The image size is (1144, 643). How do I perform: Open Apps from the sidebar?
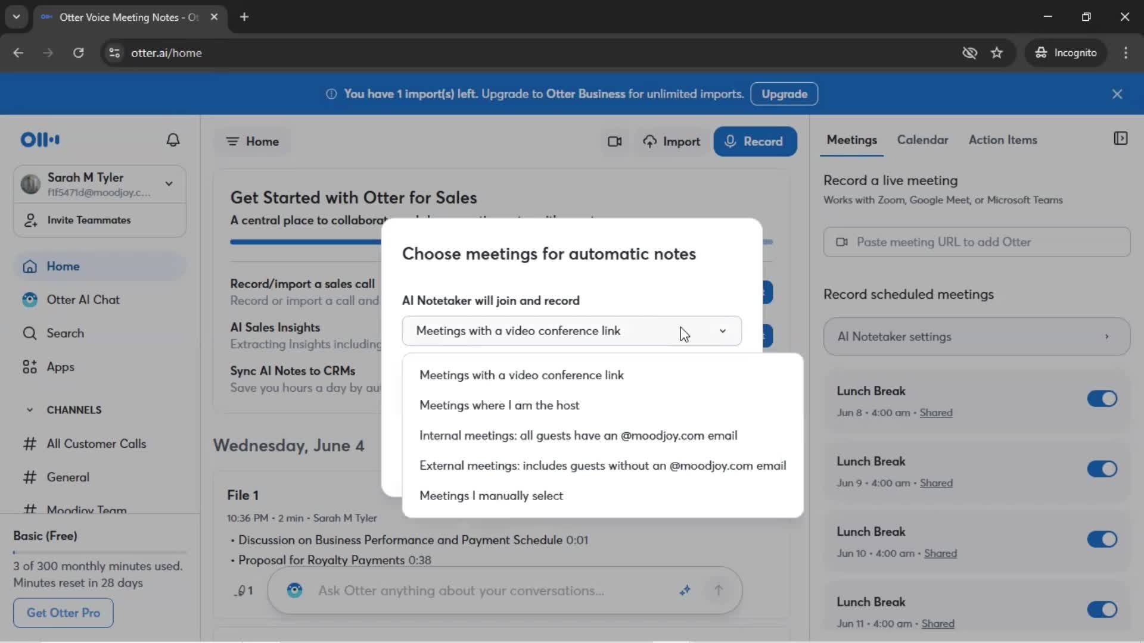tap(60, 367)
